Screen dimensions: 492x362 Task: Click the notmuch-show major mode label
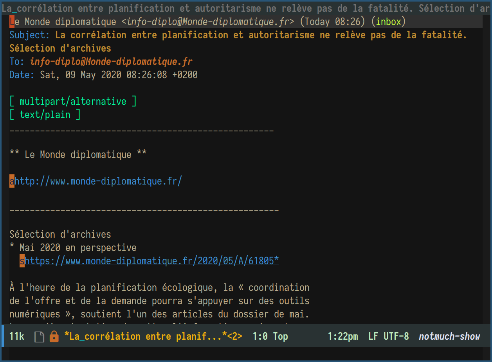[449, 336]
